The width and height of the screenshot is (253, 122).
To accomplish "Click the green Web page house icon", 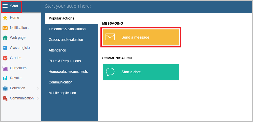I will [5, 38].
